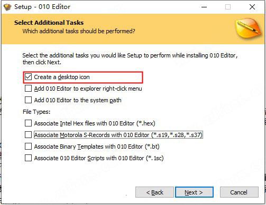
Task: Click the Setup box icon in title bar
Action: click(7, 7)
